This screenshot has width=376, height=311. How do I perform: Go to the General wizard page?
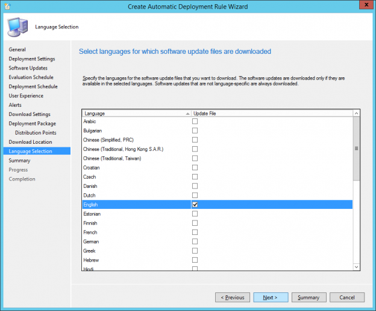click(x=17, y=50)
